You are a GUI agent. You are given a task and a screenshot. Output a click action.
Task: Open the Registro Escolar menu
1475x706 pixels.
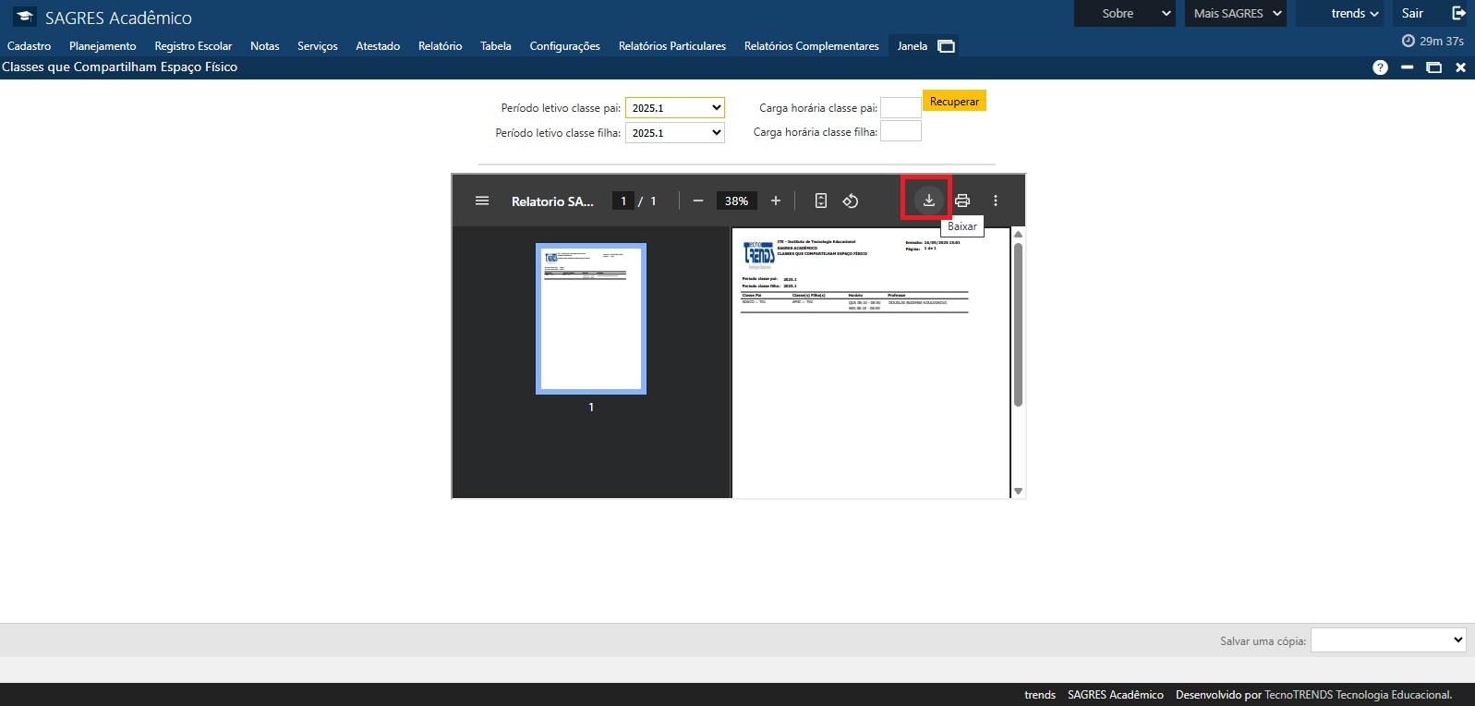click(x=193, y=46)
